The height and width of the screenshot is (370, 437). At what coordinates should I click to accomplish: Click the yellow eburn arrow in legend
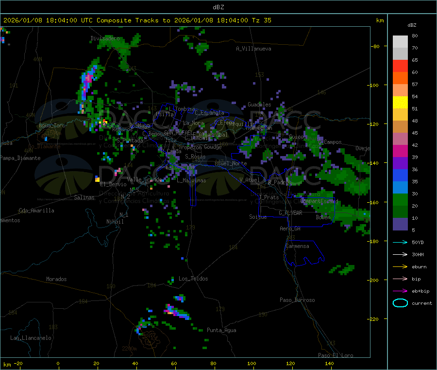(400, 266)
